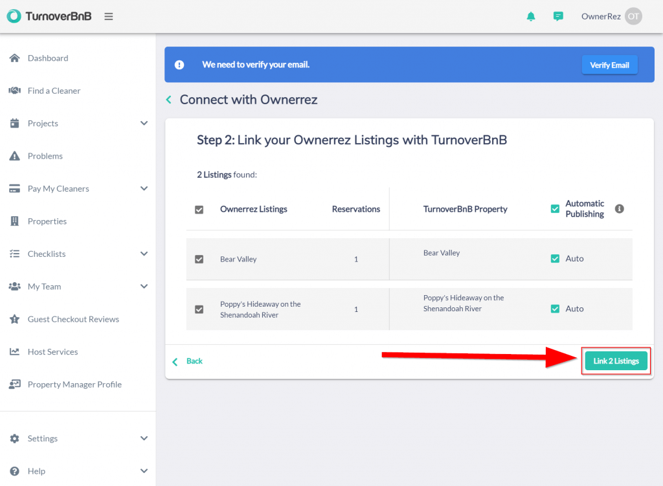
Task: Navigate to Properties
Action: pos(47,221)
